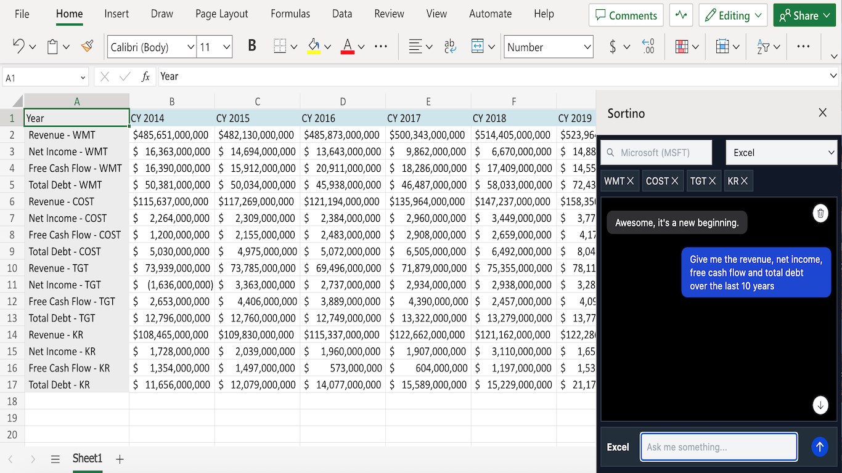Viewport: 842px width, 473px height.
Task: Go to the previous sheet arrow
Action: pos(10,459)
